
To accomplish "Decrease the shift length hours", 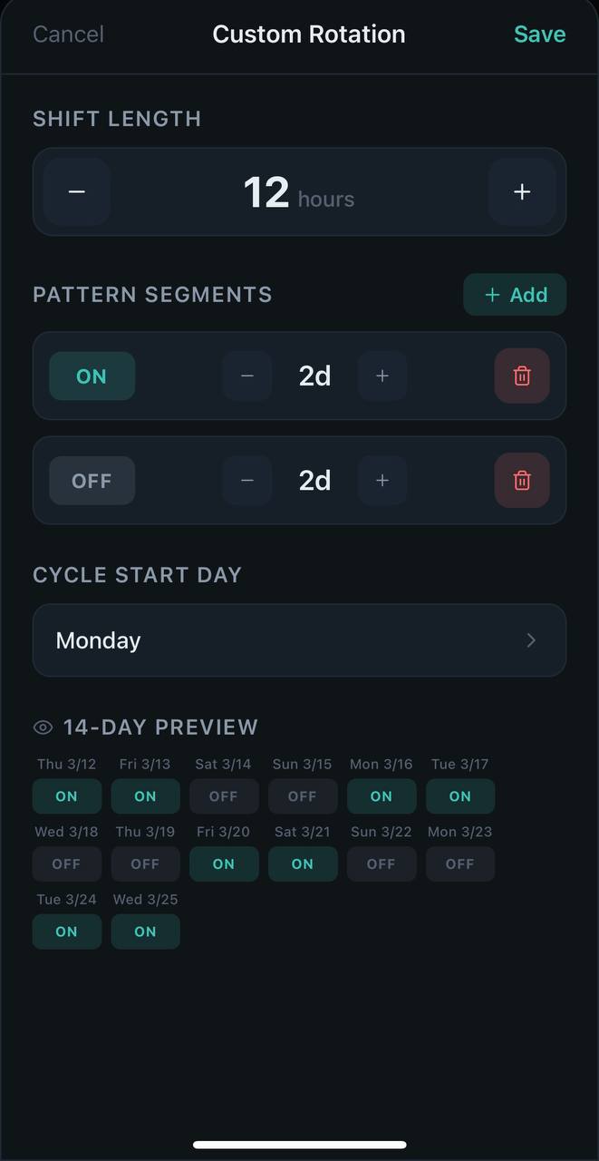I will 76,191.
